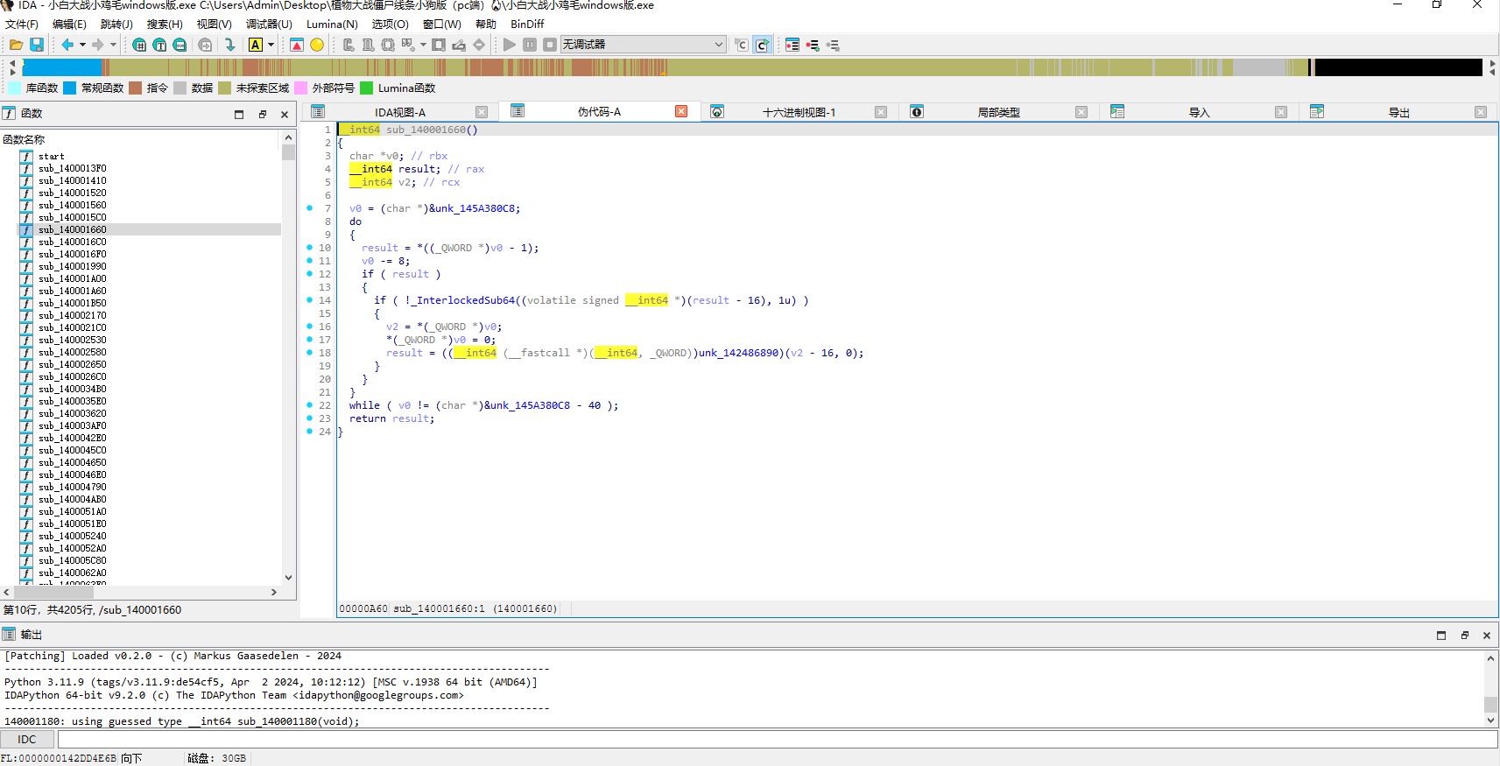Open the Lumina(N) menu
The width and height of the screenshot is (1500, 766).
point(331,25)
